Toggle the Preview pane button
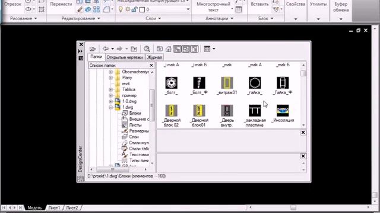The image size is (380, 213). 186,49
